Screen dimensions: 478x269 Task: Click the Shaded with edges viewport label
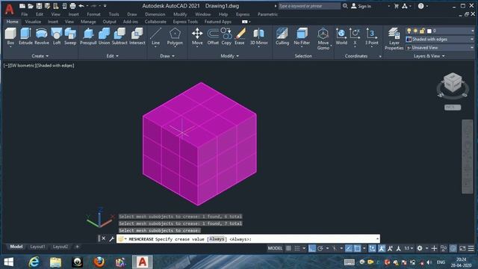55,65
